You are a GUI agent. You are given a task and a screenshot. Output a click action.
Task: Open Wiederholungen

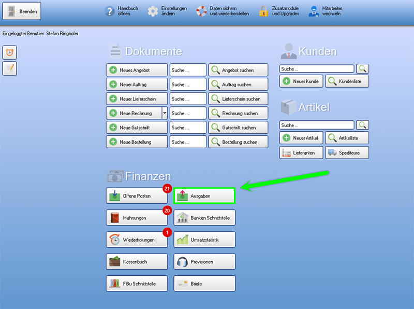coord(137,240)
